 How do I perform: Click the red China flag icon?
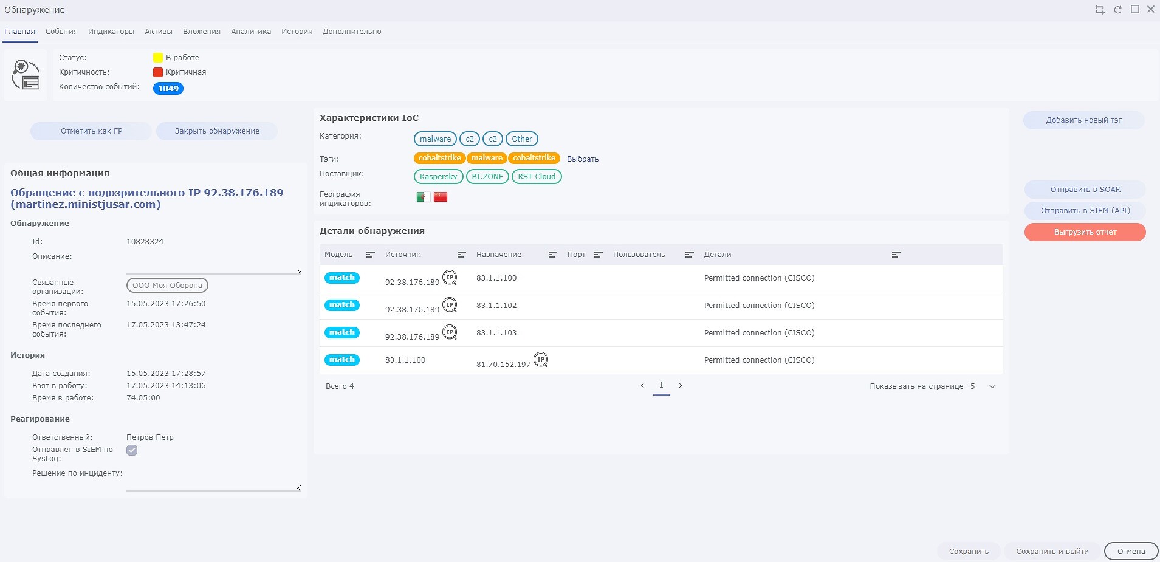[441, 197]
